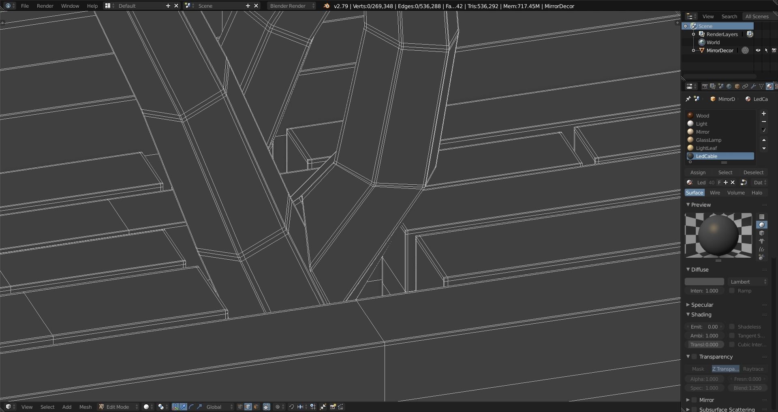Expand the MirrorDecor tree node

pos(694,50)
